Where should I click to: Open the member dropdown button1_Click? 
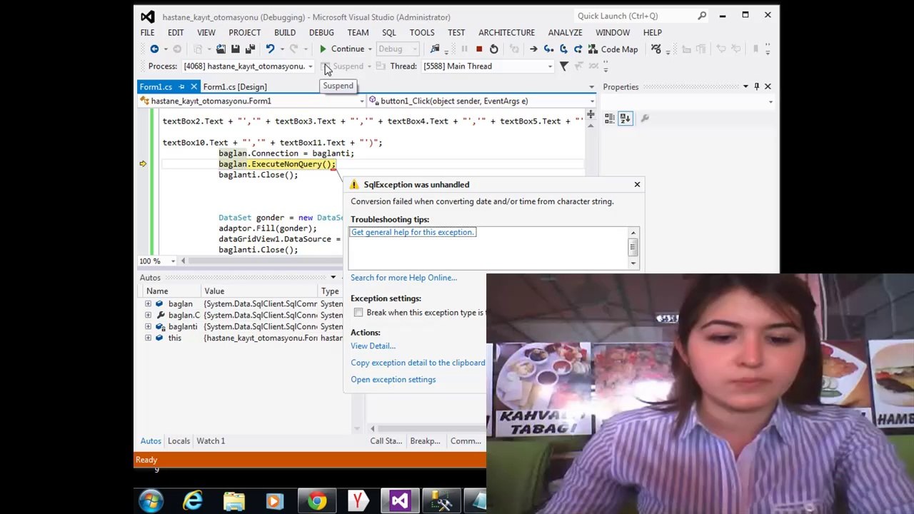click(592, 101)
